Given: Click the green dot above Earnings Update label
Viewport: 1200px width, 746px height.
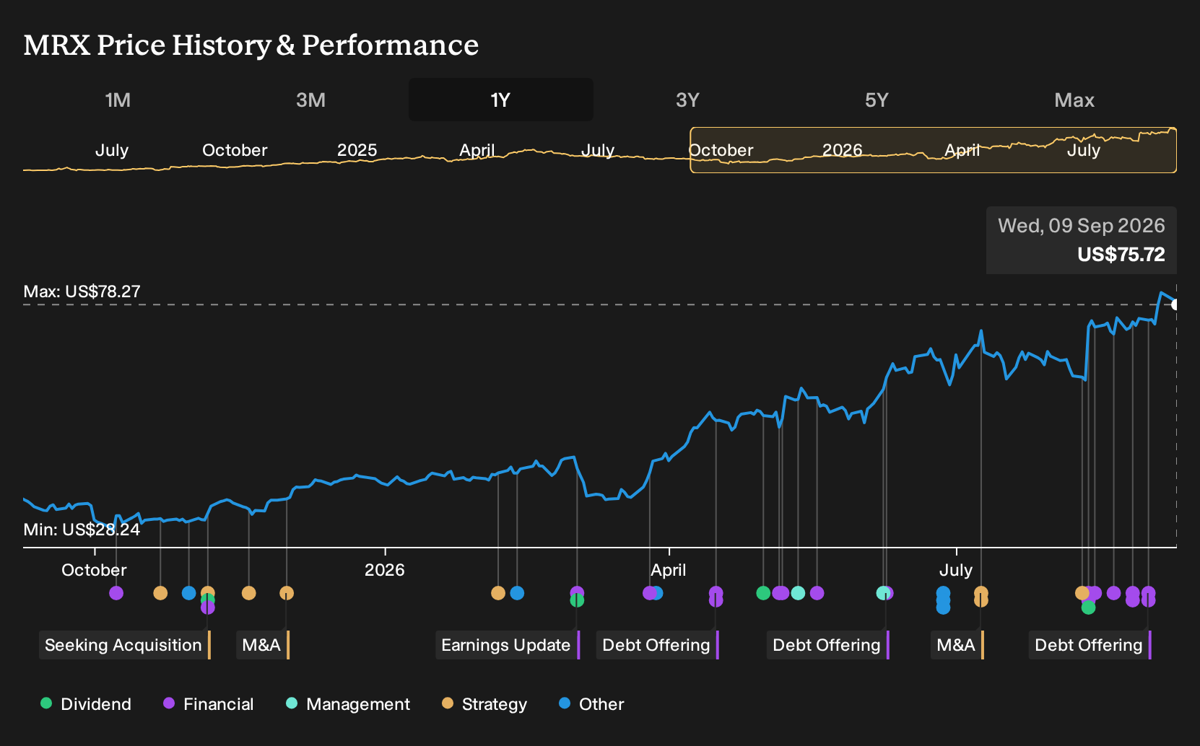Looking at the screenshot, I should 577,600.
